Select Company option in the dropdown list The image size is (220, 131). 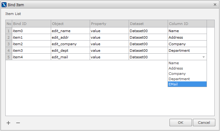187,74
